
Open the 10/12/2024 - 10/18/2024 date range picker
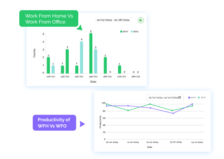pos(115,20)
